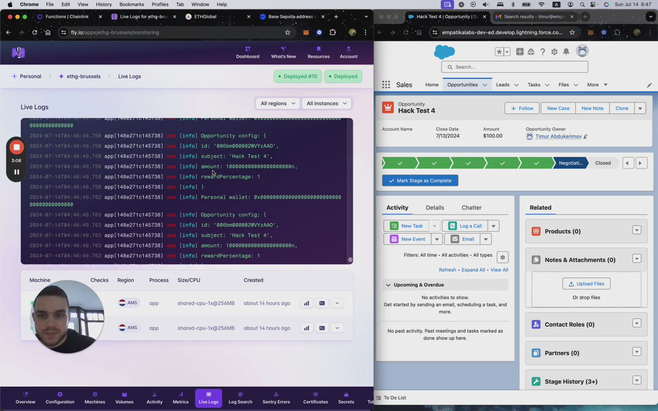
Task: Click the Deployed #10 status badge
Action: tap(298, 76)
